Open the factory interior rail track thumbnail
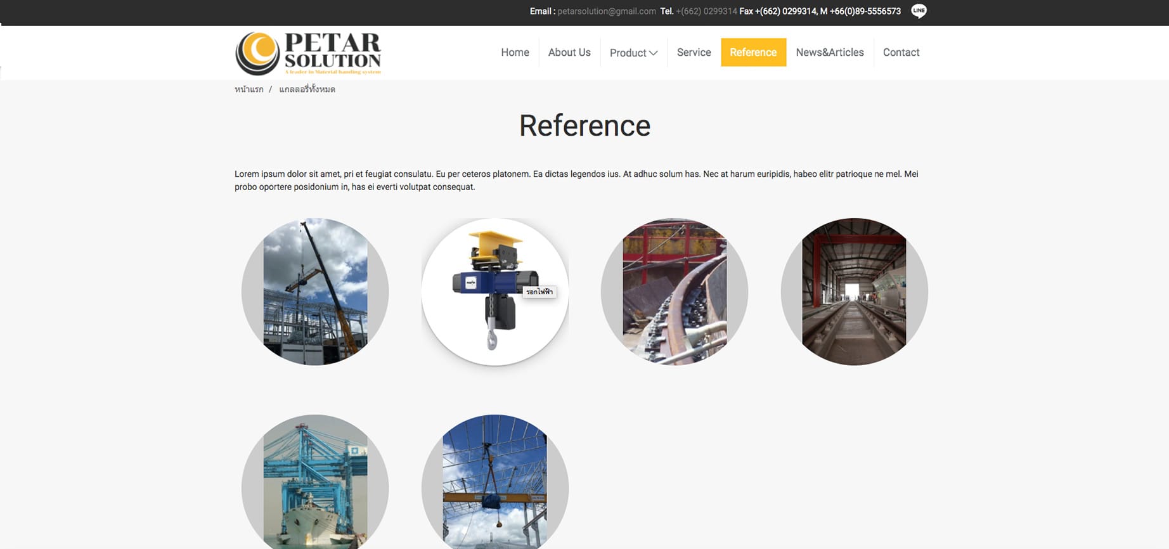 point(854,292)
